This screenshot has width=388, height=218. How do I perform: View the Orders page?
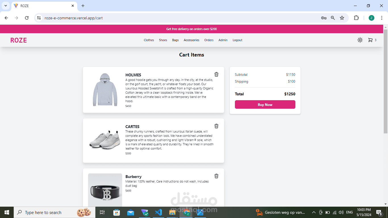(209, 40)
